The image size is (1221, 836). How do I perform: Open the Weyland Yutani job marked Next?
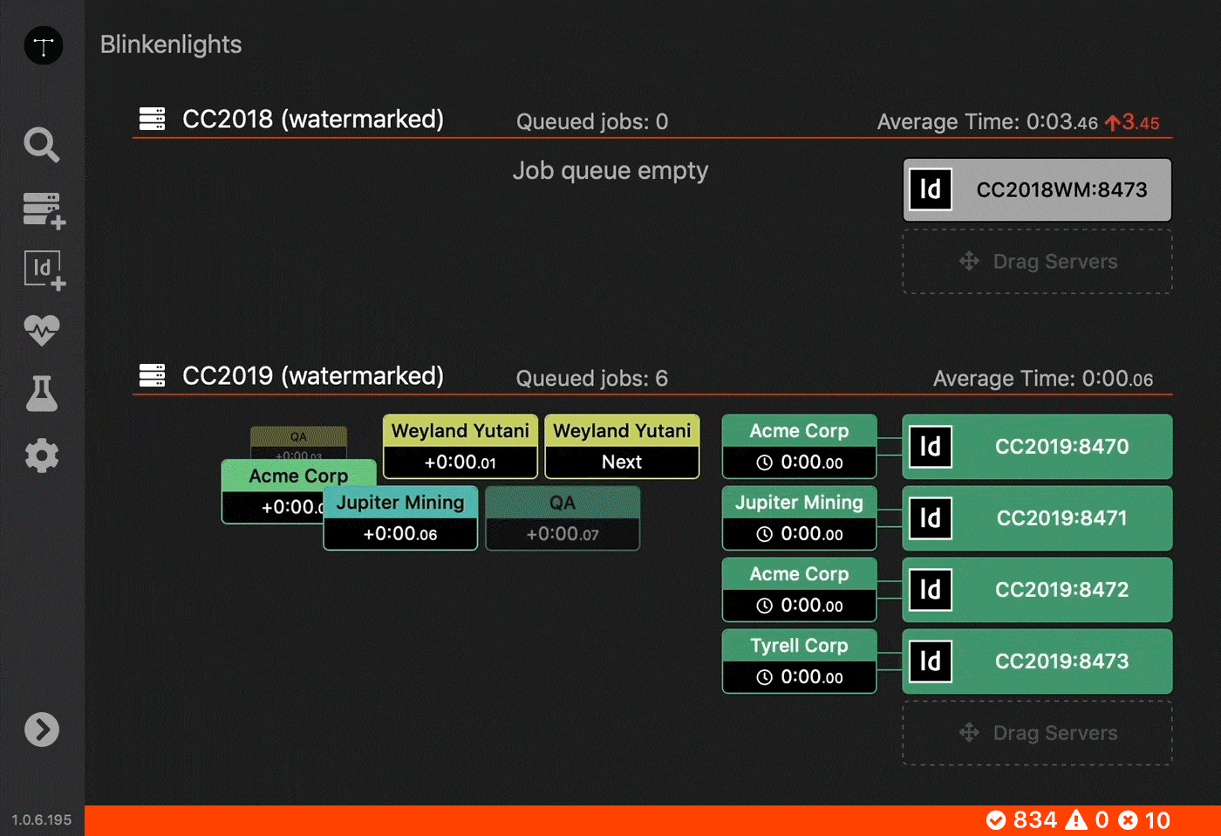622,447
